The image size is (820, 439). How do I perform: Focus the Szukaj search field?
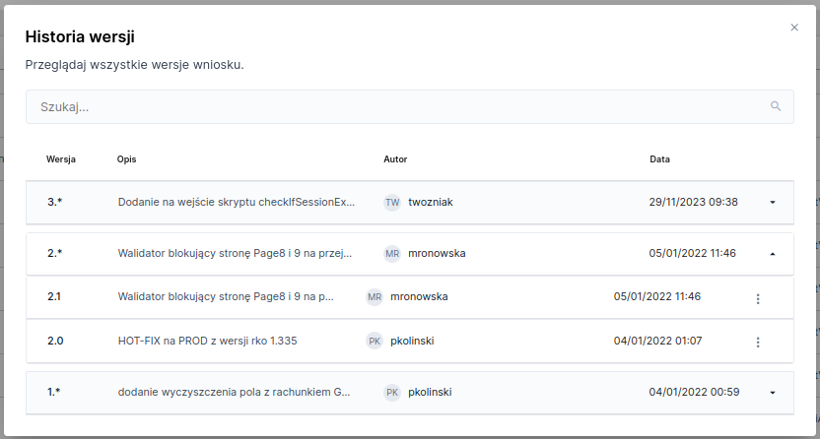pyautogui.click(x=394, y=106)
